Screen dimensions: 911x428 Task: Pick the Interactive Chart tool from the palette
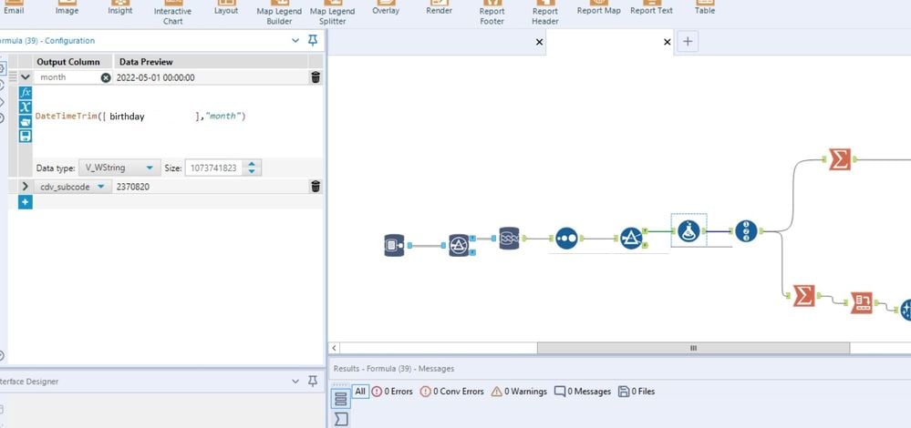[172, 13]
